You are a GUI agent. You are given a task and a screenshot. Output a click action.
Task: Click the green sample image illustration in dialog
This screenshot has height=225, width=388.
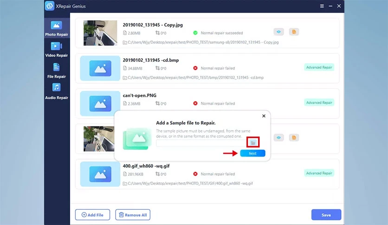(x=137, y=139)
